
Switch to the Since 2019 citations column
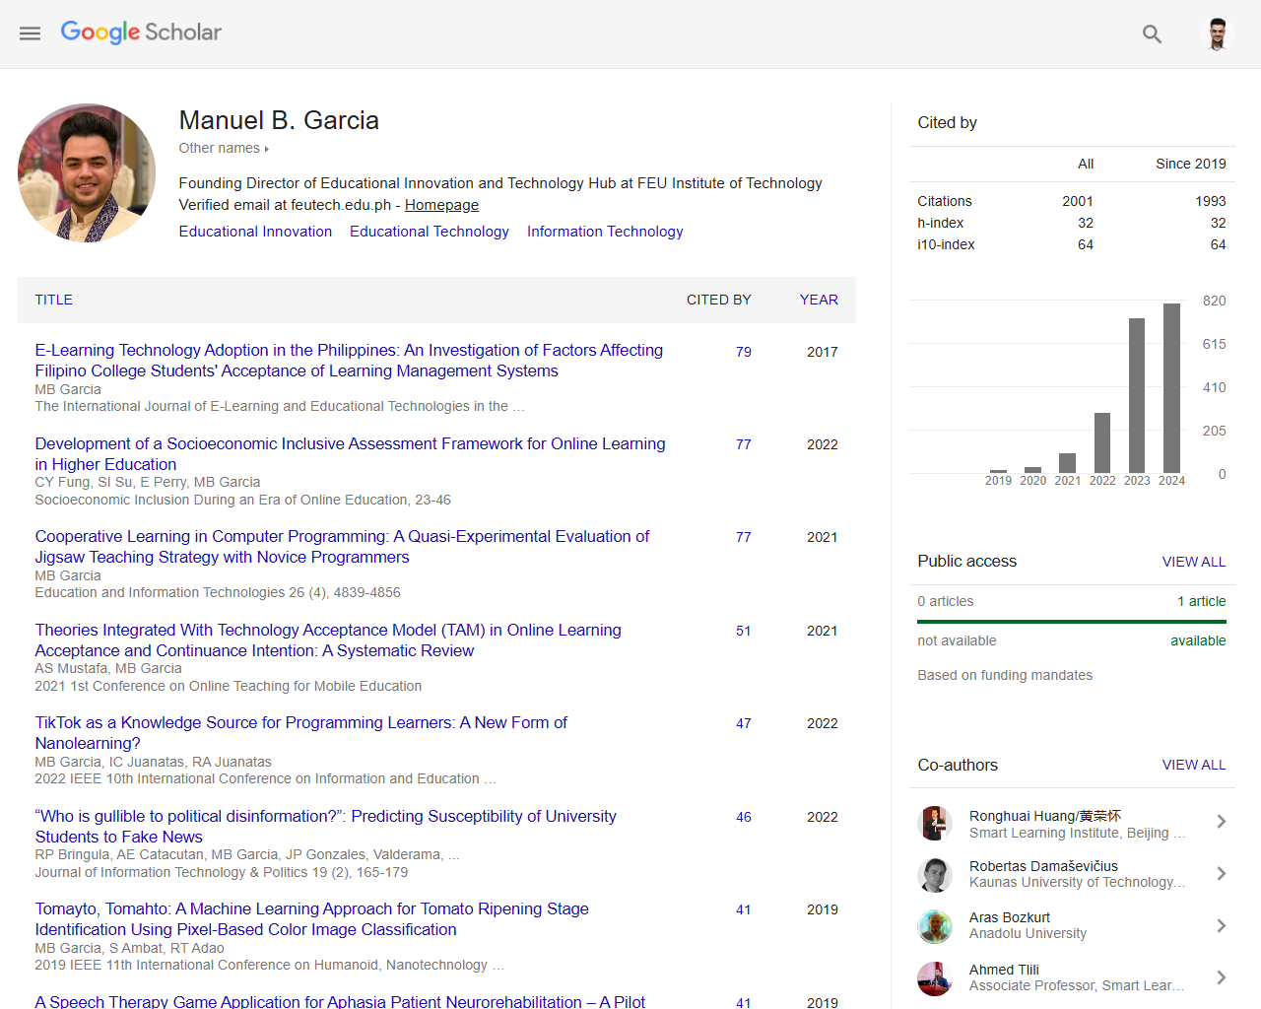pyautogui.click(x=1190, y=164)
